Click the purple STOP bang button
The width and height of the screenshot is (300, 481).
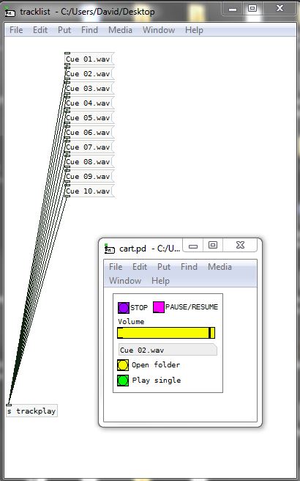(x=124, y=308)
